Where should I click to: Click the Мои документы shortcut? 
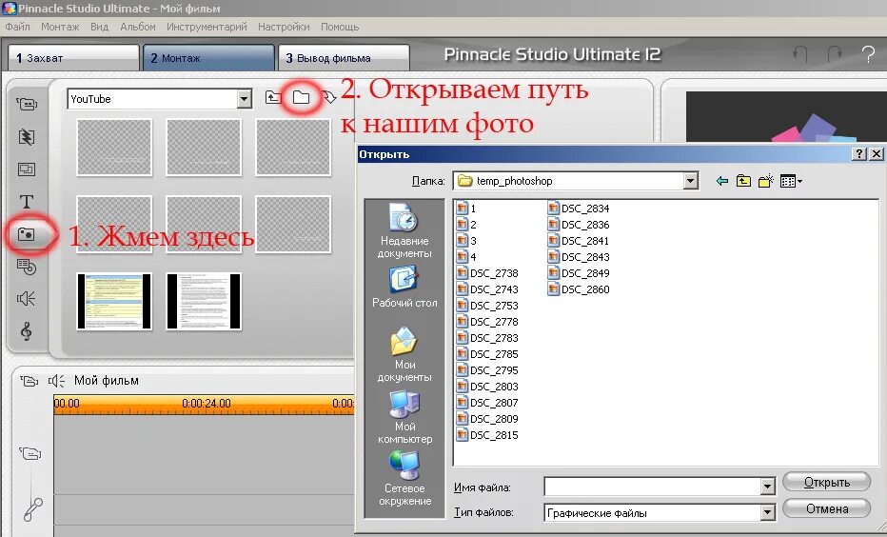[404, 354]
